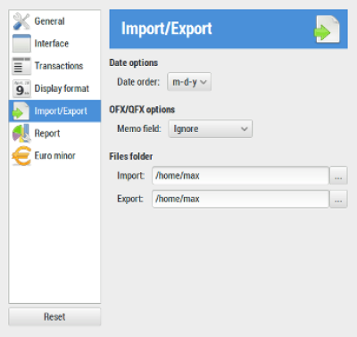Viewport: 357px width, 337px height.
Task: Click the Memo field dropdown chevron arrow
Action: click(245, 129)
